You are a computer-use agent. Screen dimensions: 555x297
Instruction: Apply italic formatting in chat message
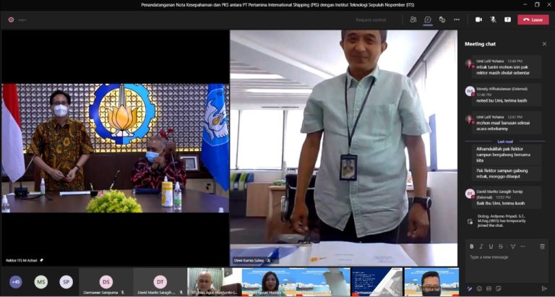[481, 246]
